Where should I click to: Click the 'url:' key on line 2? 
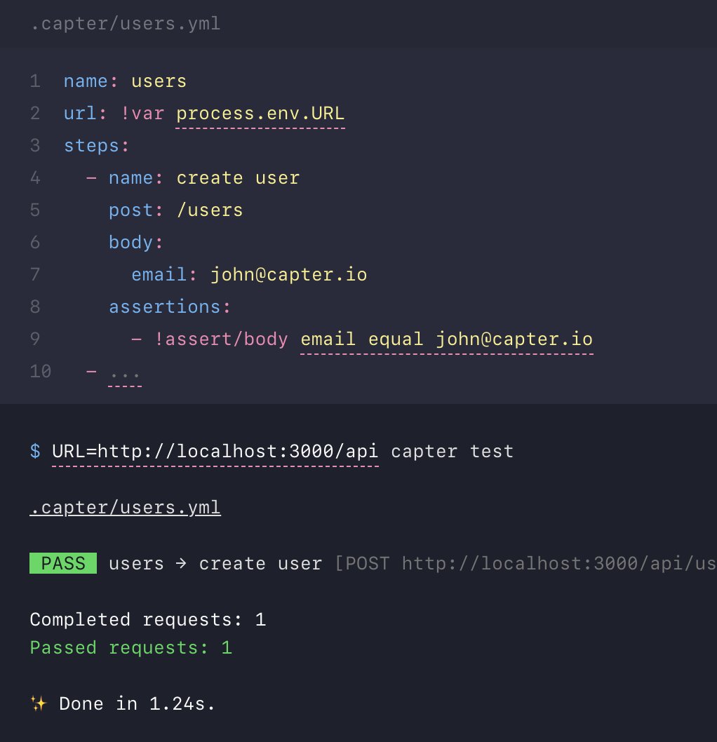[86, 113]
